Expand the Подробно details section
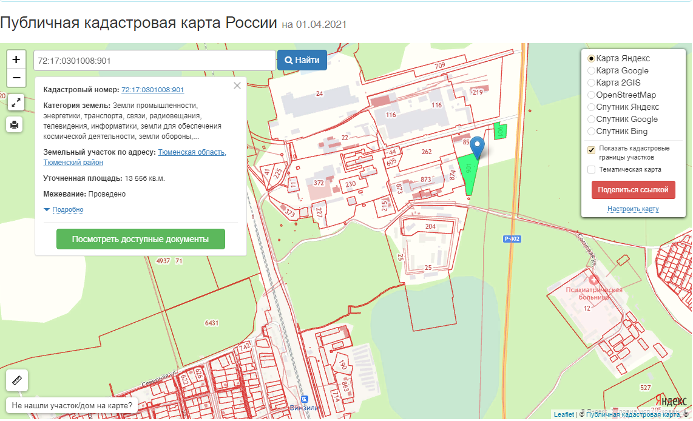 click(67, 209)
